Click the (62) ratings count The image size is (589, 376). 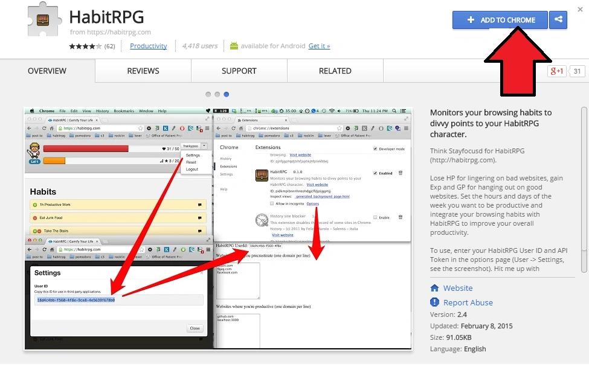[x=110, y=46]
